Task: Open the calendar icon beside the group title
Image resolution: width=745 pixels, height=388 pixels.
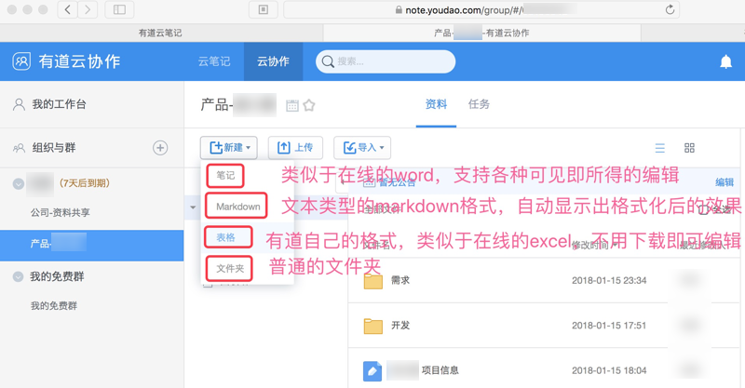Action: tap(292, 105)
